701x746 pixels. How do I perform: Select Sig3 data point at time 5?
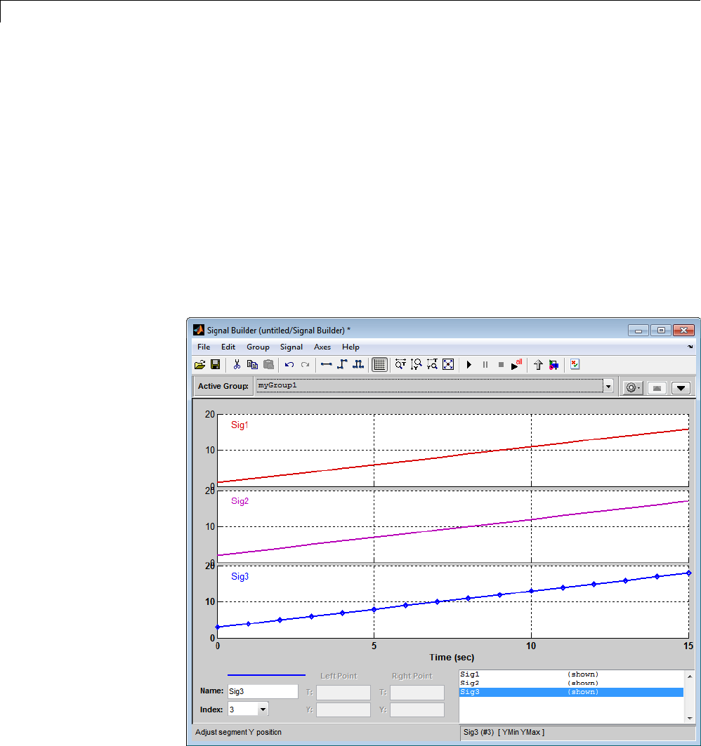coord(374,609)
